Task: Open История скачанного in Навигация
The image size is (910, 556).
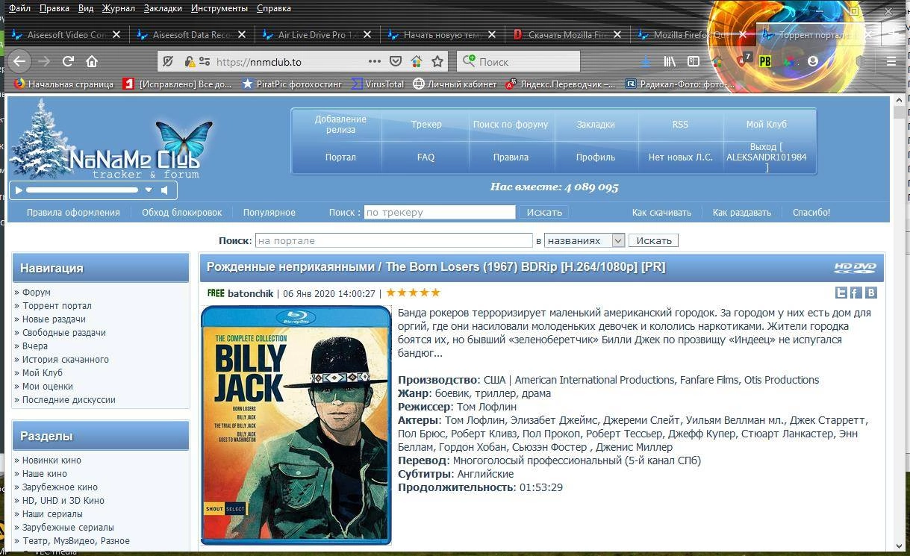Action: 66,359
